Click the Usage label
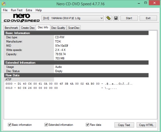This screenshot has width=161, height=132. (x=10, y=67)
